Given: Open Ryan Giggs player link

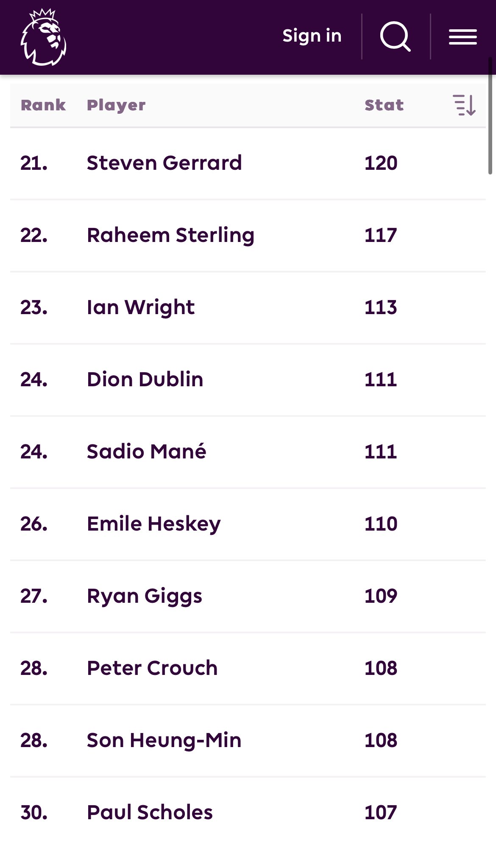Looking at the screenshot, I should click(x=145, y=596).
